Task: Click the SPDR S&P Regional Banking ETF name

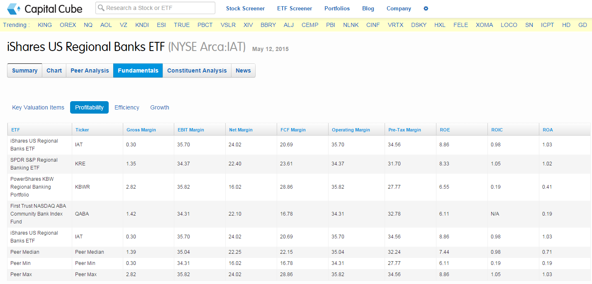Action: click(34, 164)
